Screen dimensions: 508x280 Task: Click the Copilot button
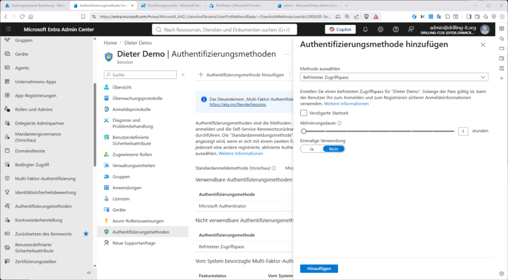(x=340, y=29)
